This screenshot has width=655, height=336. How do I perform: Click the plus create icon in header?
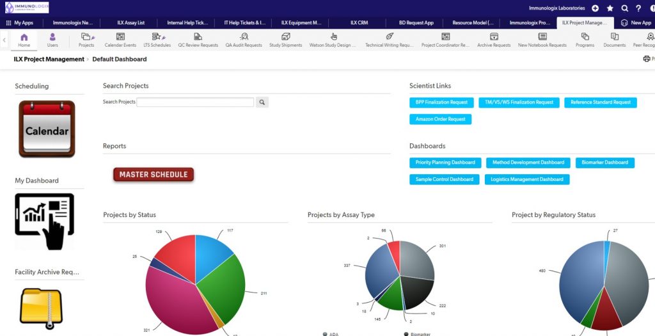[x=596, y=8]
